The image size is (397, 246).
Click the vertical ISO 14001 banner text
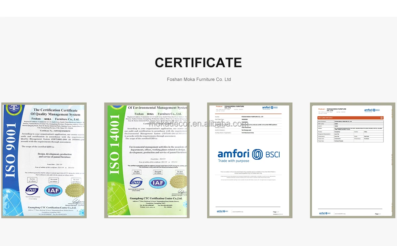coord(115,144)
